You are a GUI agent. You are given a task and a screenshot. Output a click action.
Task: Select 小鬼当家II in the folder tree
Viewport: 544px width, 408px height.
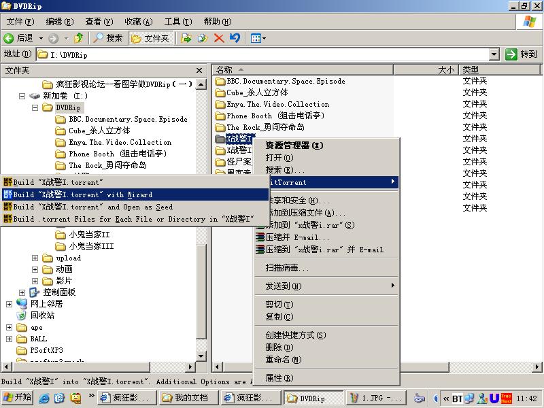coord(89,235)
